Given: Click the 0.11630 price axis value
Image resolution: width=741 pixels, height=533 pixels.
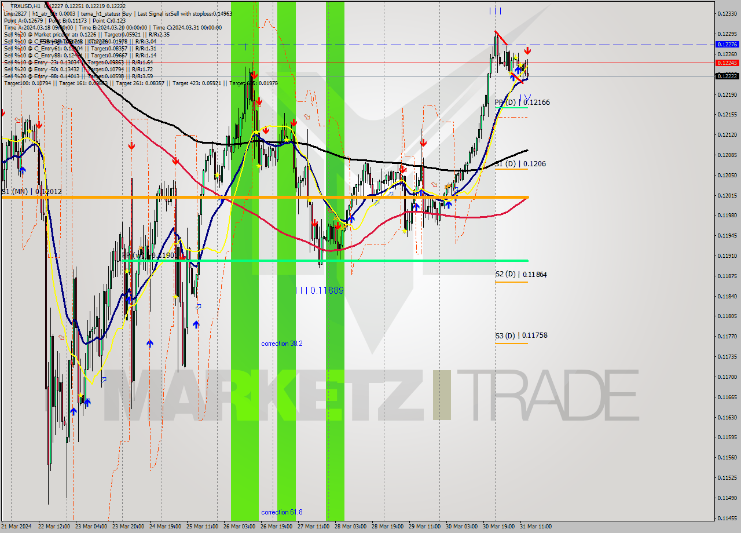Looking at the screenshot, I should [727, 417].
